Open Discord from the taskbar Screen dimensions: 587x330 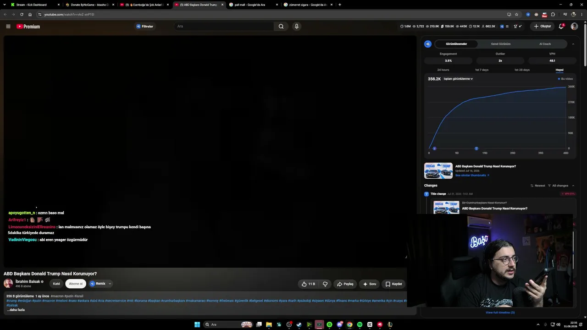pyautogui.click(x=339, y=324)
